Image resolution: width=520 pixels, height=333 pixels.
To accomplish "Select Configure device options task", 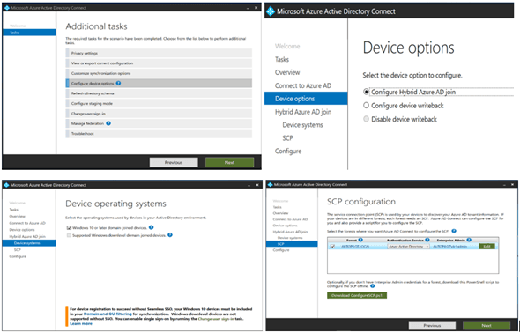I will [159, 83].
